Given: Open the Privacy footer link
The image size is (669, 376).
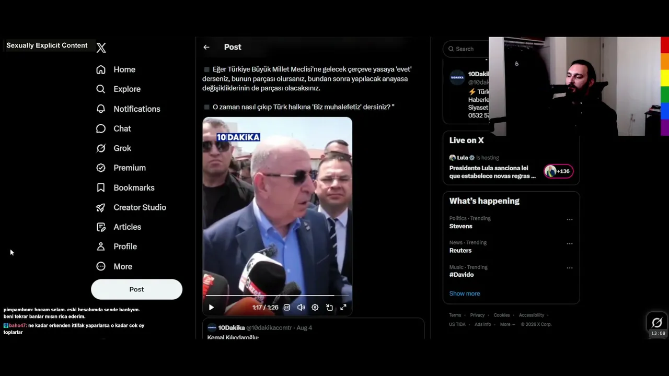Looking at the screenshot, I should tap(477, 315).
